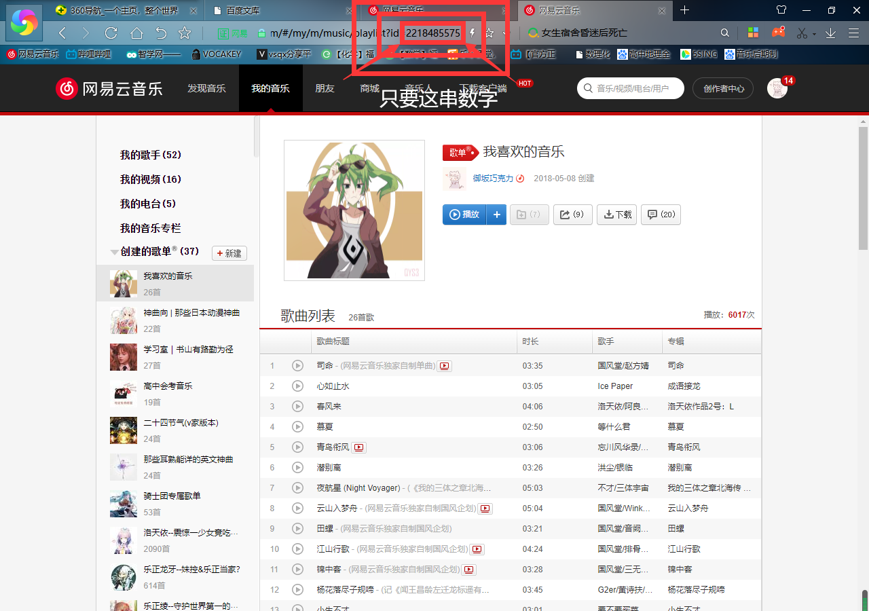Image resolution: width=869 pixels, height=611 pixels.
Task: Play the song 心如止水
Action: pyautogui.click(x=297, y=386)
